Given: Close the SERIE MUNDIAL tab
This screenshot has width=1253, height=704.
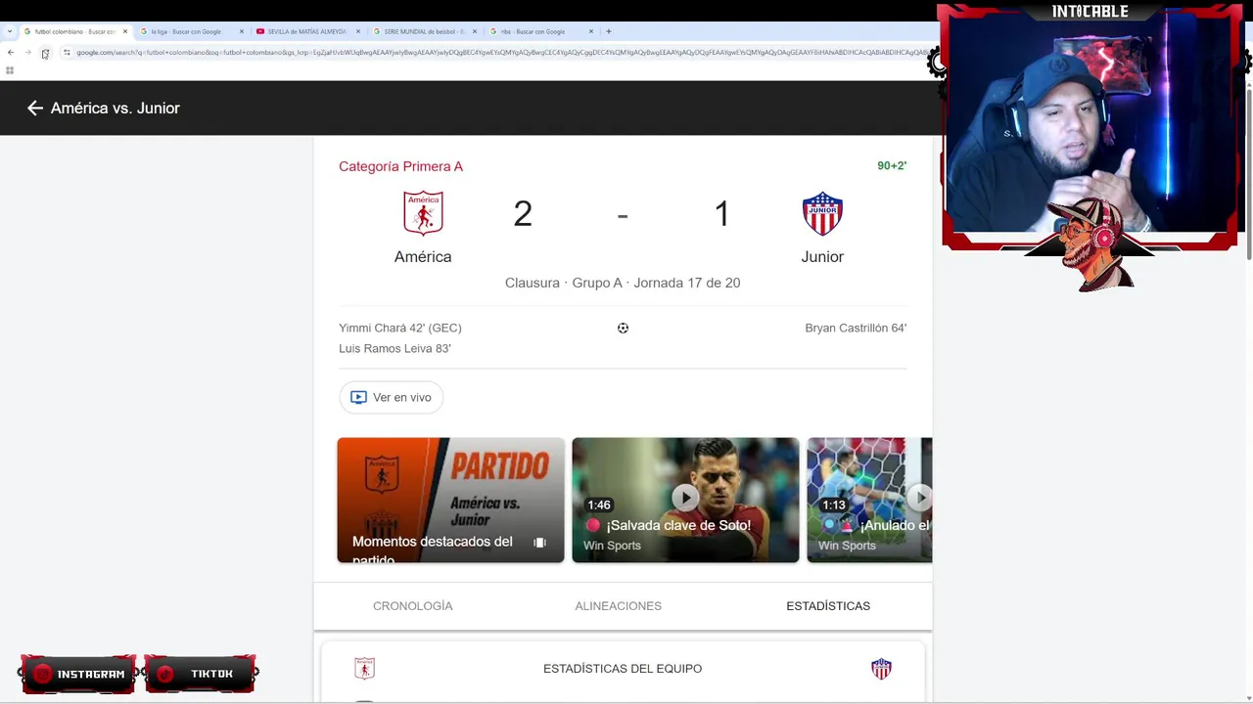Looking at the screenshot, I should click(x=475, y=31).
